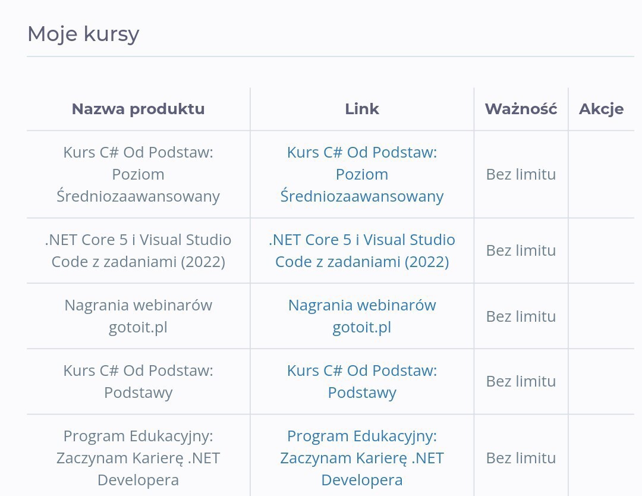Screen dimensions: 642x496
Task: Click the Moje kursy heading
Action: click(x=83, y=34)
